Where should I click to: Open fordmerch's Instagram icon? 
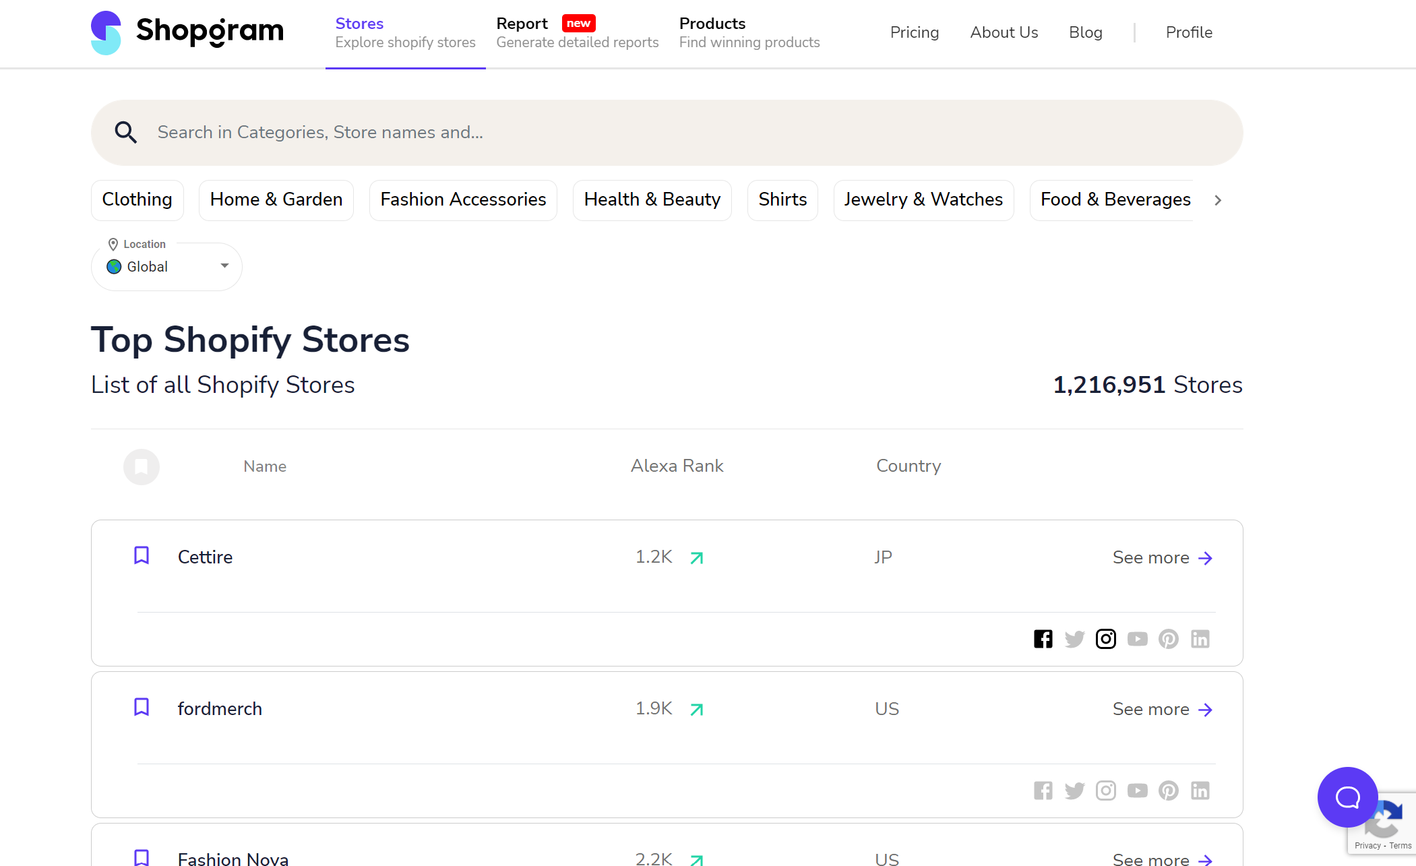pos(1106,791)
